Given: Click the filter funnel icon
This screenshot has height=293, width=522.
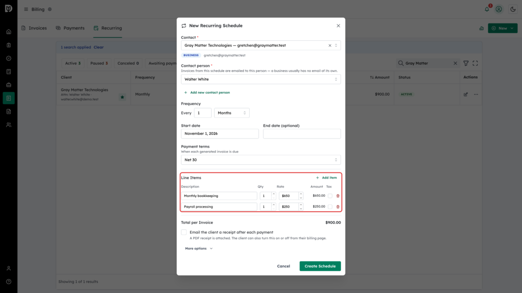Looking at the screenshot, I should click(x=466, y=63).
